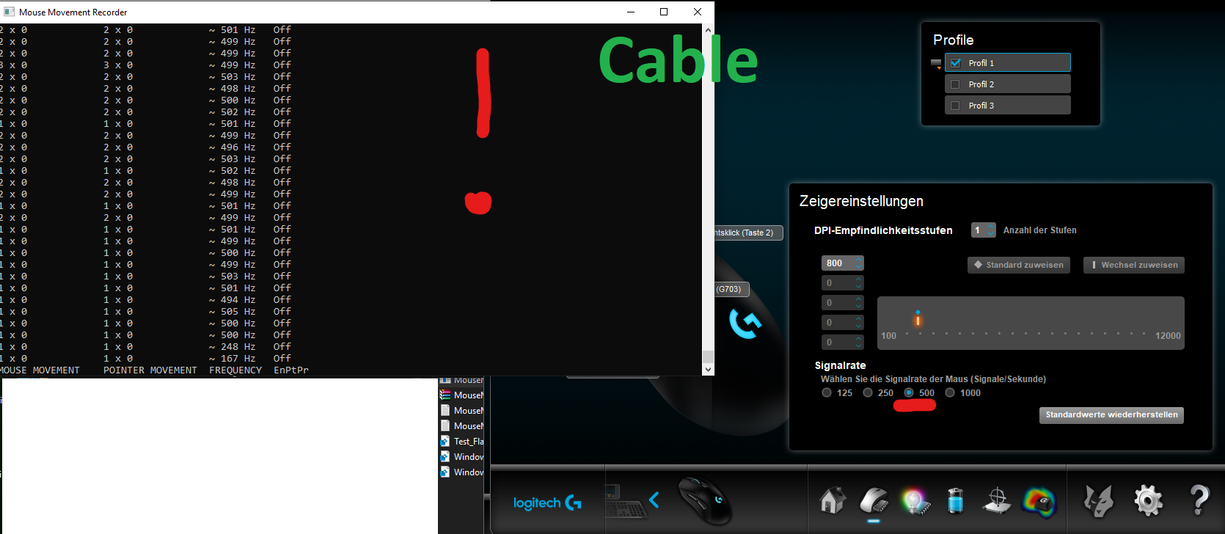The width and height of the screenshot is (1225, 534).
Task: Minimize the Mouse Movement Recorder window
Action: click(631, 12)
